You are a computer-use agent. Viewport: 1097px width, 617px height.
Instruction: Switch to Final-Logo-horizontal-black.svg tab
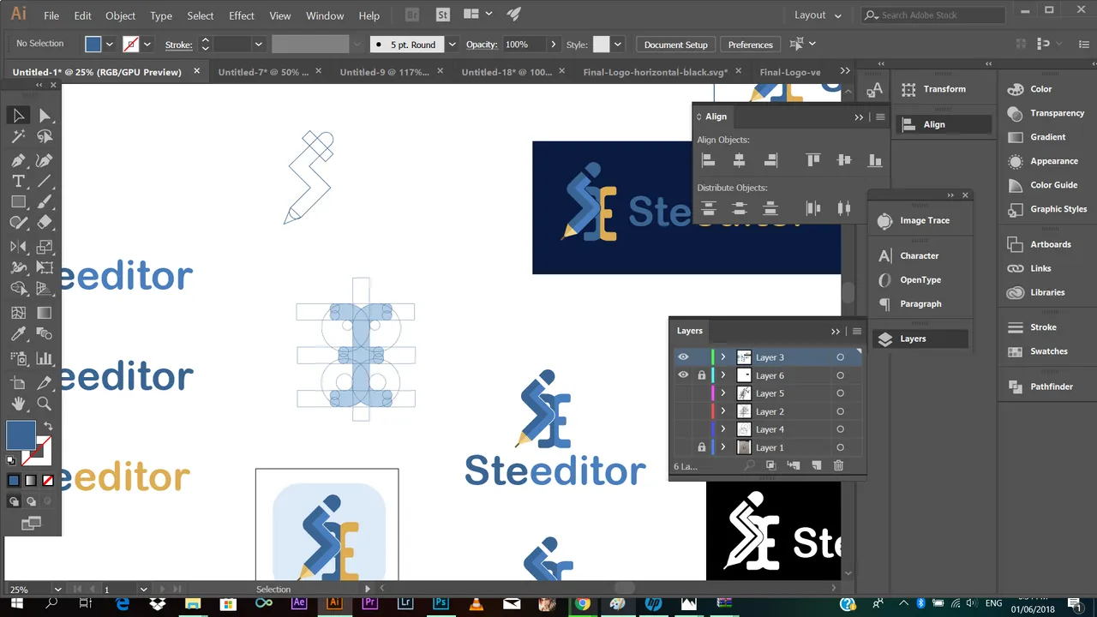point(656,72)
